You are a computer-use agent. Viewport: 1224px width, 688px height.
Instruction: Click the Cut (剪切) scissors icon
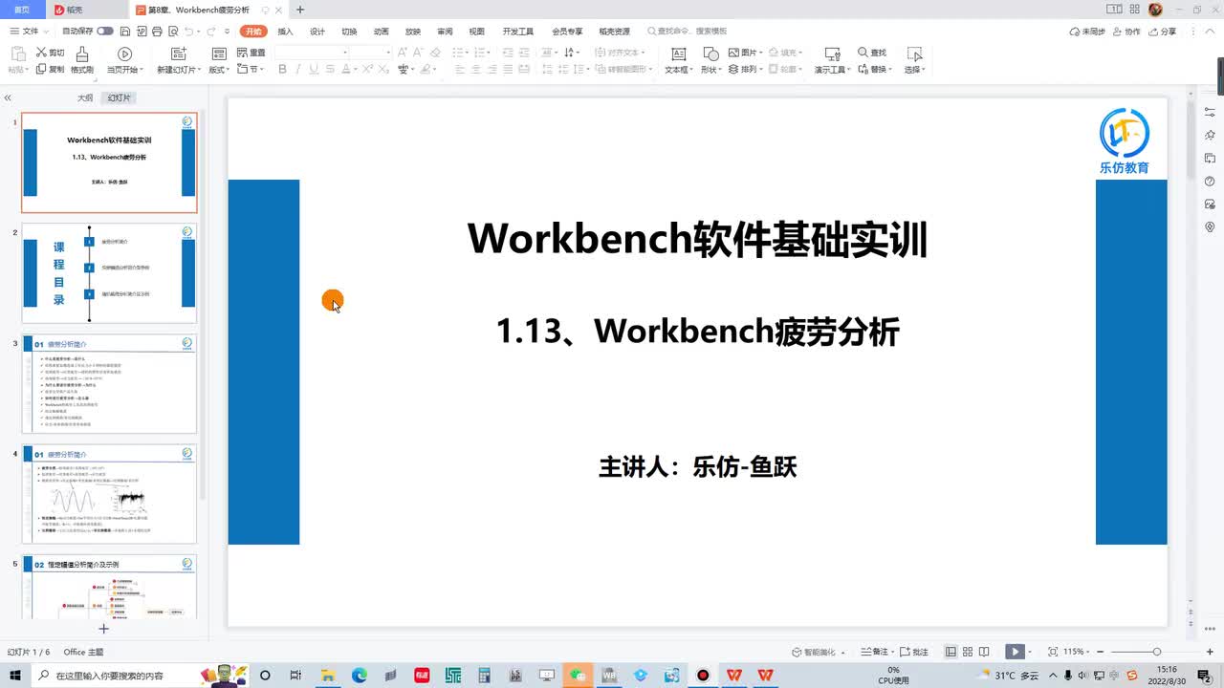(x=41, y=53)
